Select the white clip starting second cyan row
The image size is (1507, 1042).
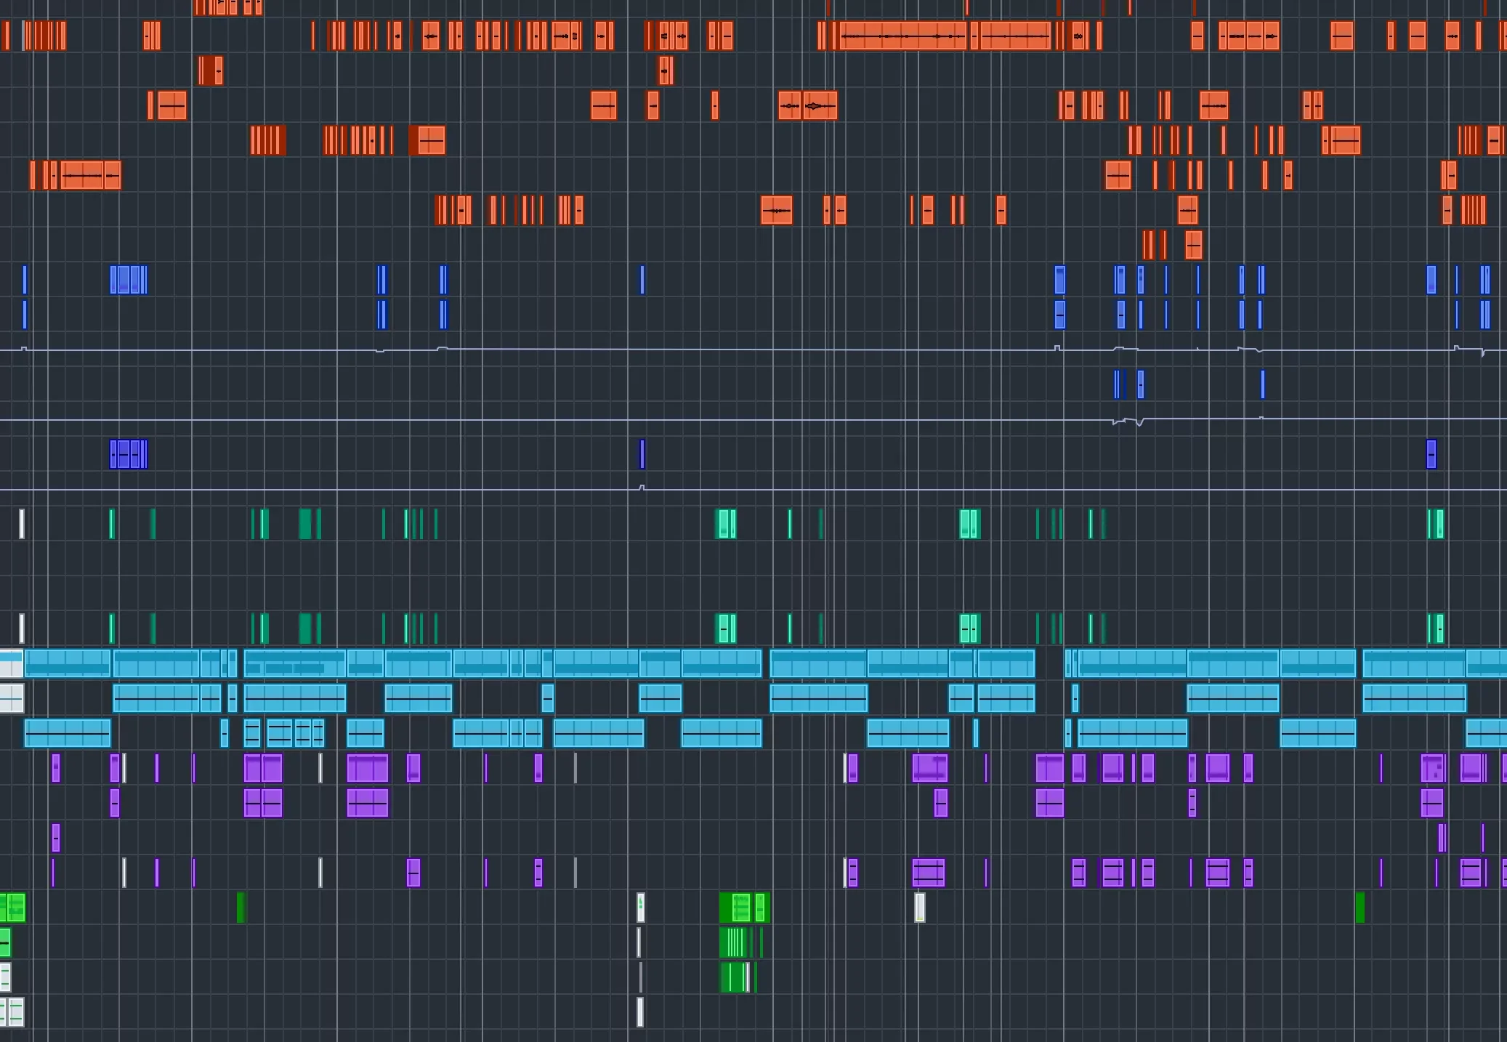[x=11, y=698]
